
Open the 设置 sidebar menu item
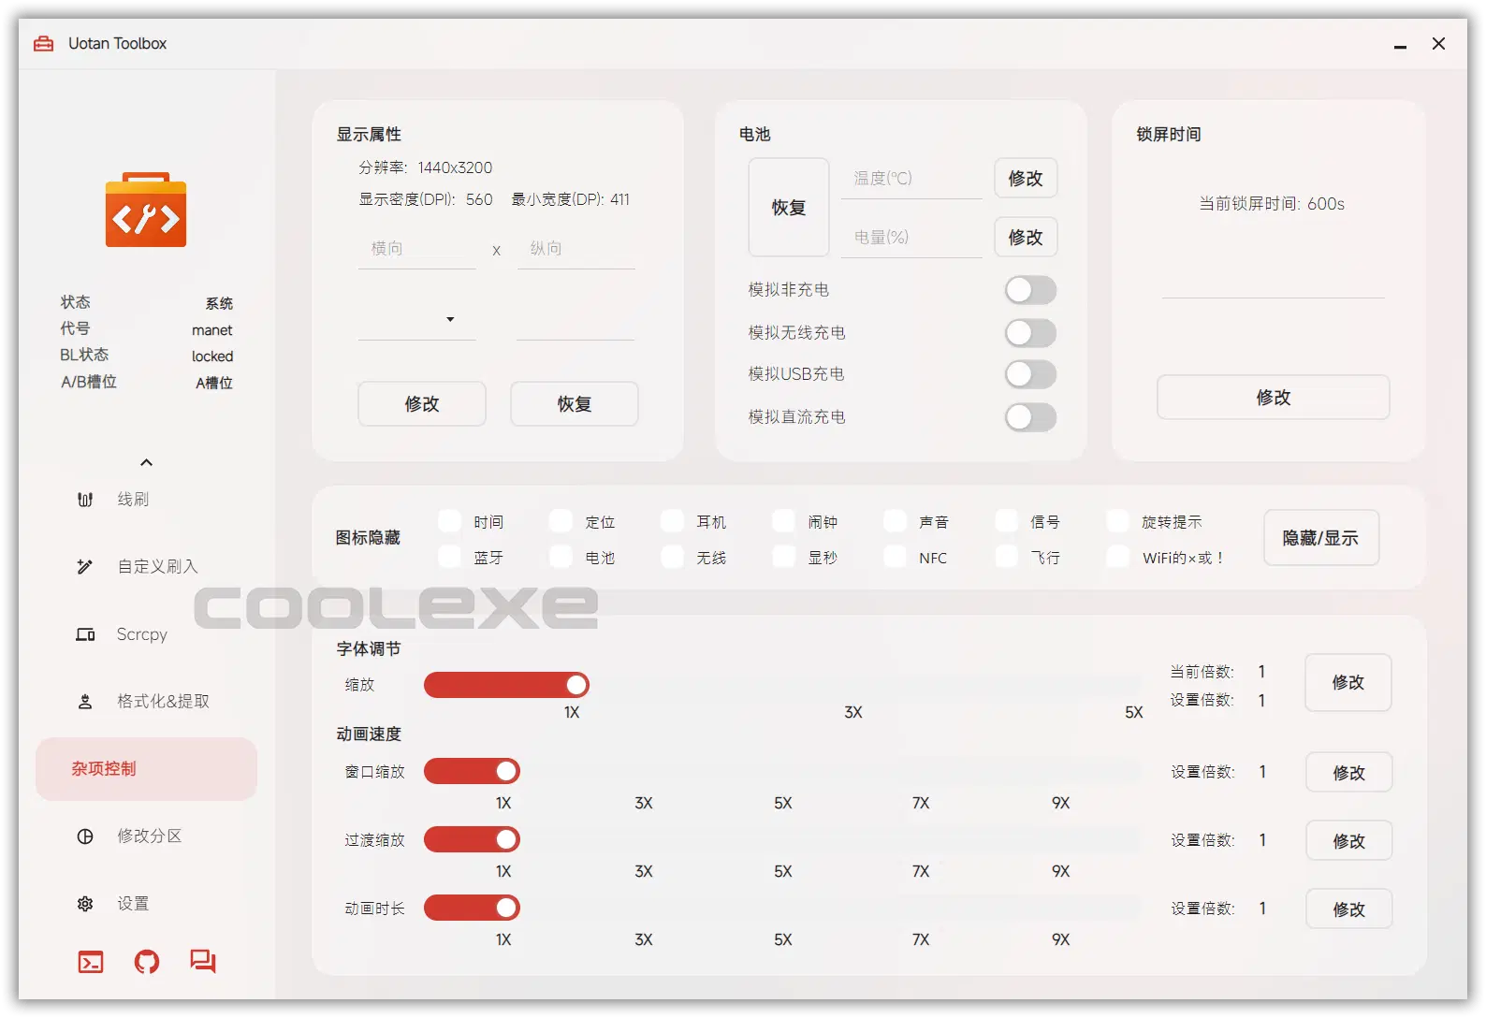coord(146,904)
